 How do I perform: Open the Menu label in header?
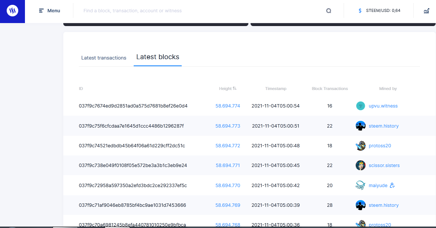(54, 10)
